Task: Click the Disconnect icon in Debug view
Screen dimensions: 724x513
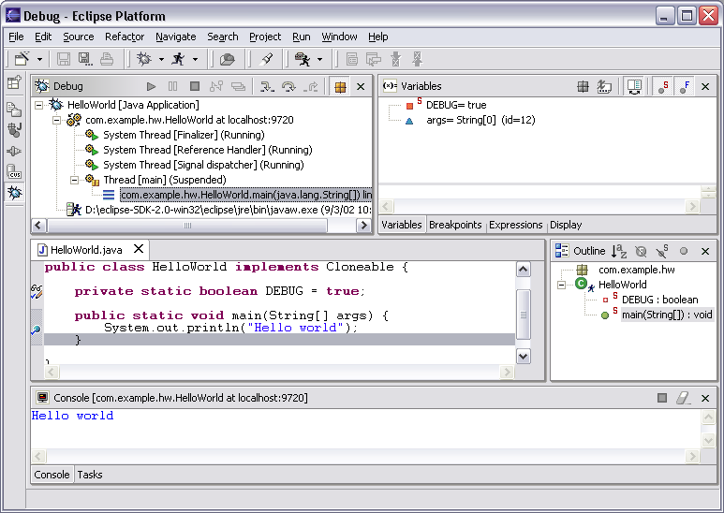Action: (x=216, y=86)
